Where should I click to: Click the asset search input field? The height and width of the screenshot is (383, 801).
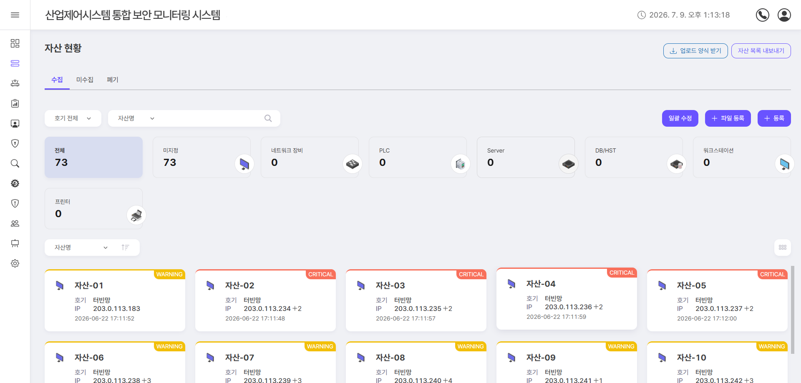211,118
